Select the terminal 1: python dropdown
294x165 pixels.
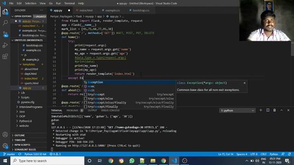(x=237, y=110)
